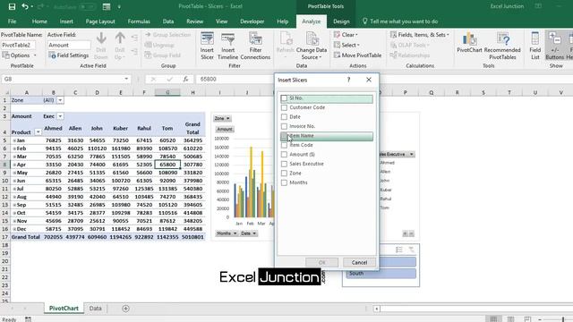Click Insert Slicer icon in ribbon
The width and height of the screenshot is (573, 322).
207,46
